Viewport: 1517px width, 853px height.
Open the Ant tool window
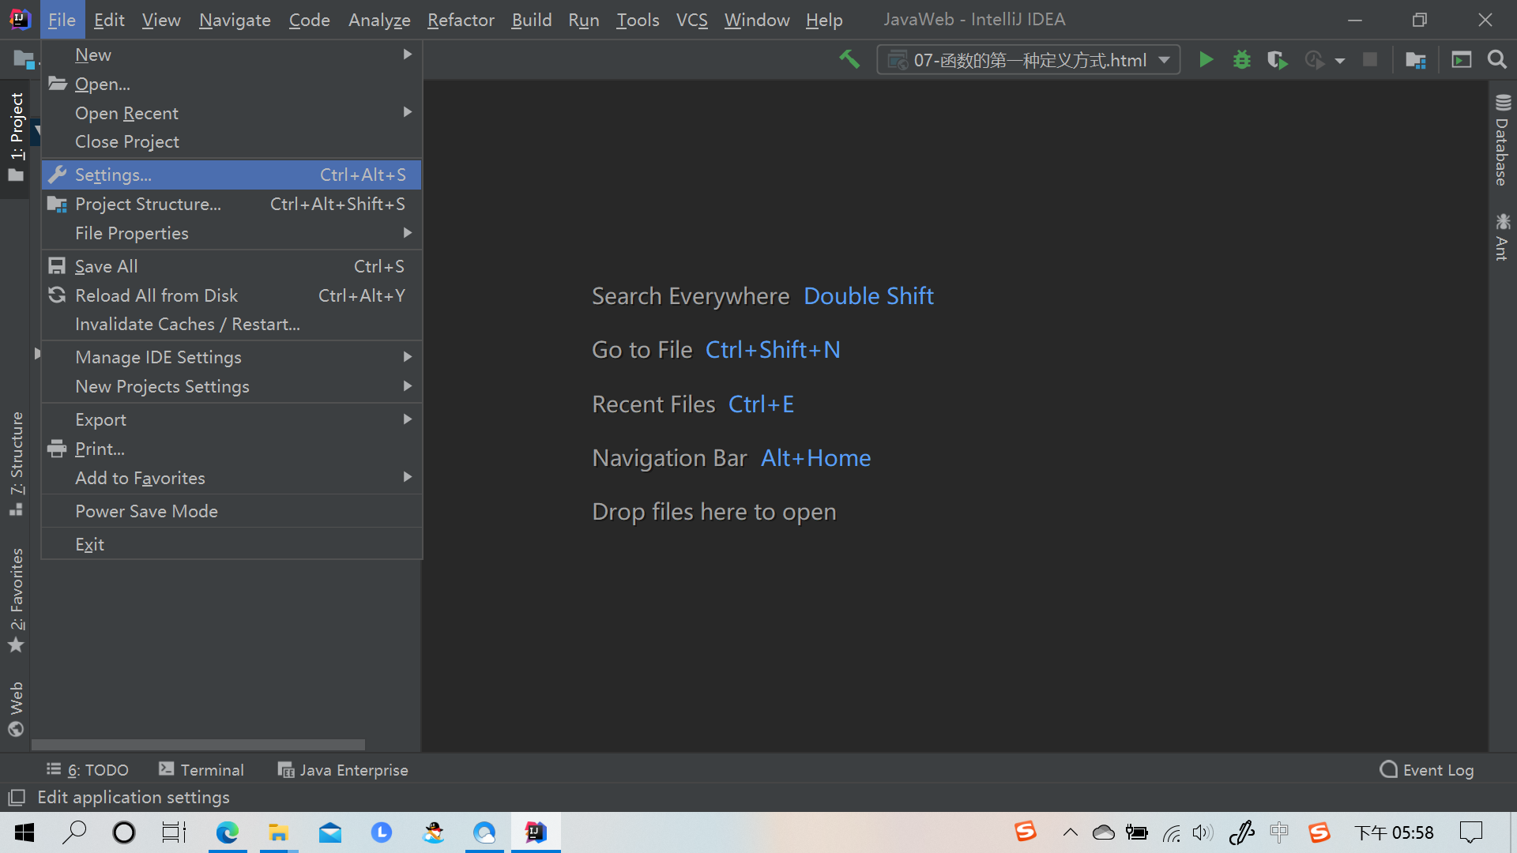[x=1502, y=237]
